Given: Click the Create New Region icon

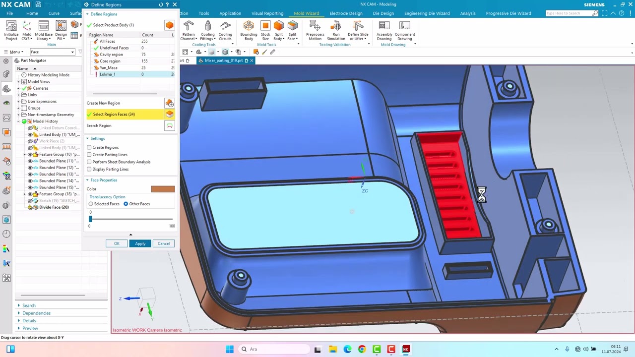Looking at the screenshot, I should point(170,103).
